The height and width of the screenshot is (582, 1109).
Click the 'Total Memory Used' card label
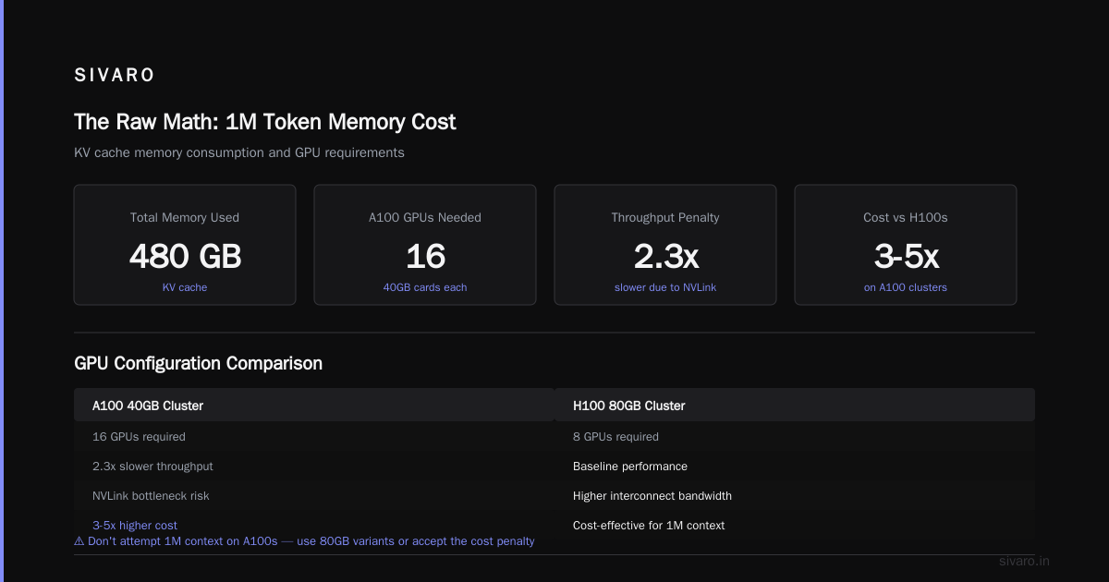point(185,218)
